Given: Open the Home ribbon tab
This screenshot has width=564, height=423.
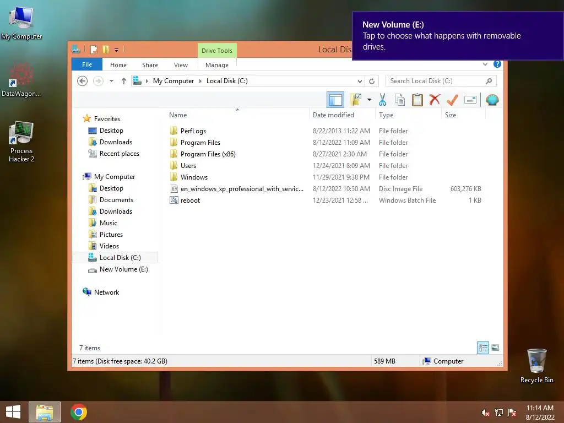Looking at the screenshot, I should tap(118, 65).
